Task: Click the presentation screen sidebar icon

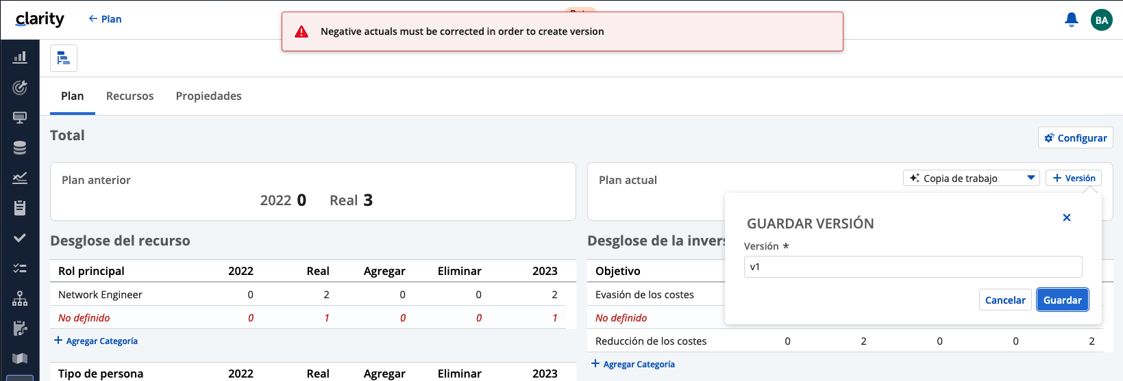Action: pos(20,118)
